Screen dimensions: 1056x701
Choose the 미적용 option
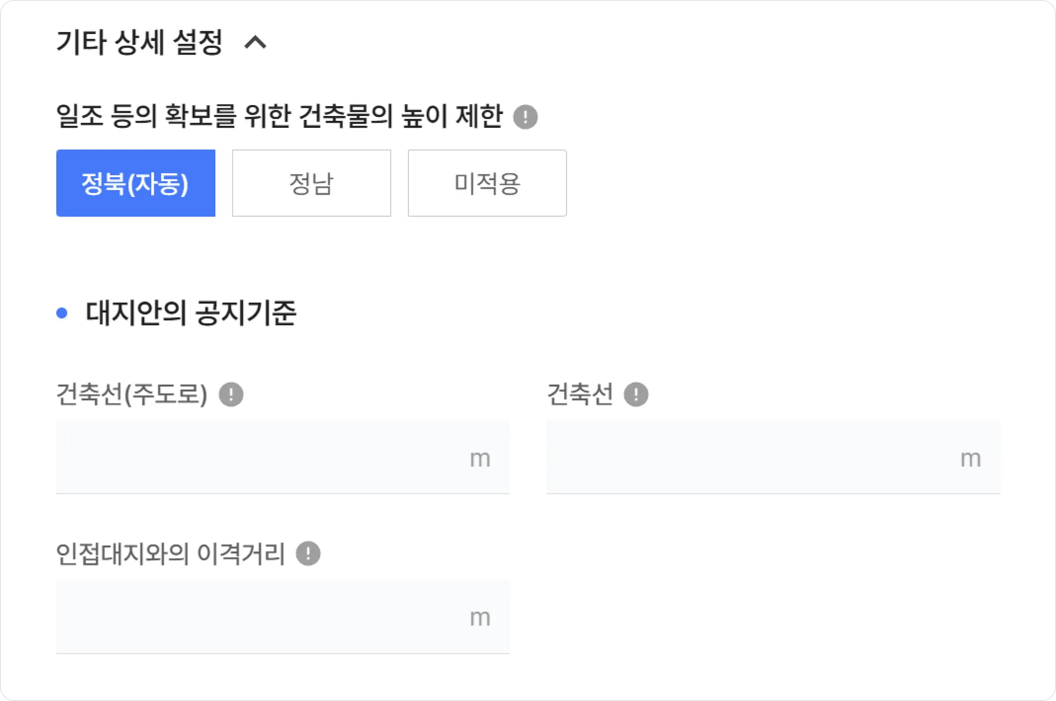[x=487, y=183]
